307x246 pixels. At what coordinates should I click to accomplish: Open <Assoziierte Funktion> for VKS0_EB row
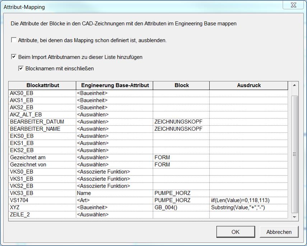pyautogui.click(x=115, y=172)
